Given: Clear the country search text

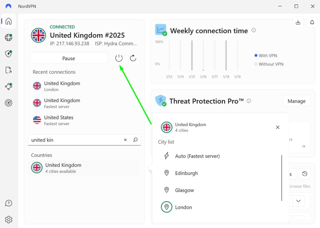Looking at the screenshot, I should pos(126,140).
